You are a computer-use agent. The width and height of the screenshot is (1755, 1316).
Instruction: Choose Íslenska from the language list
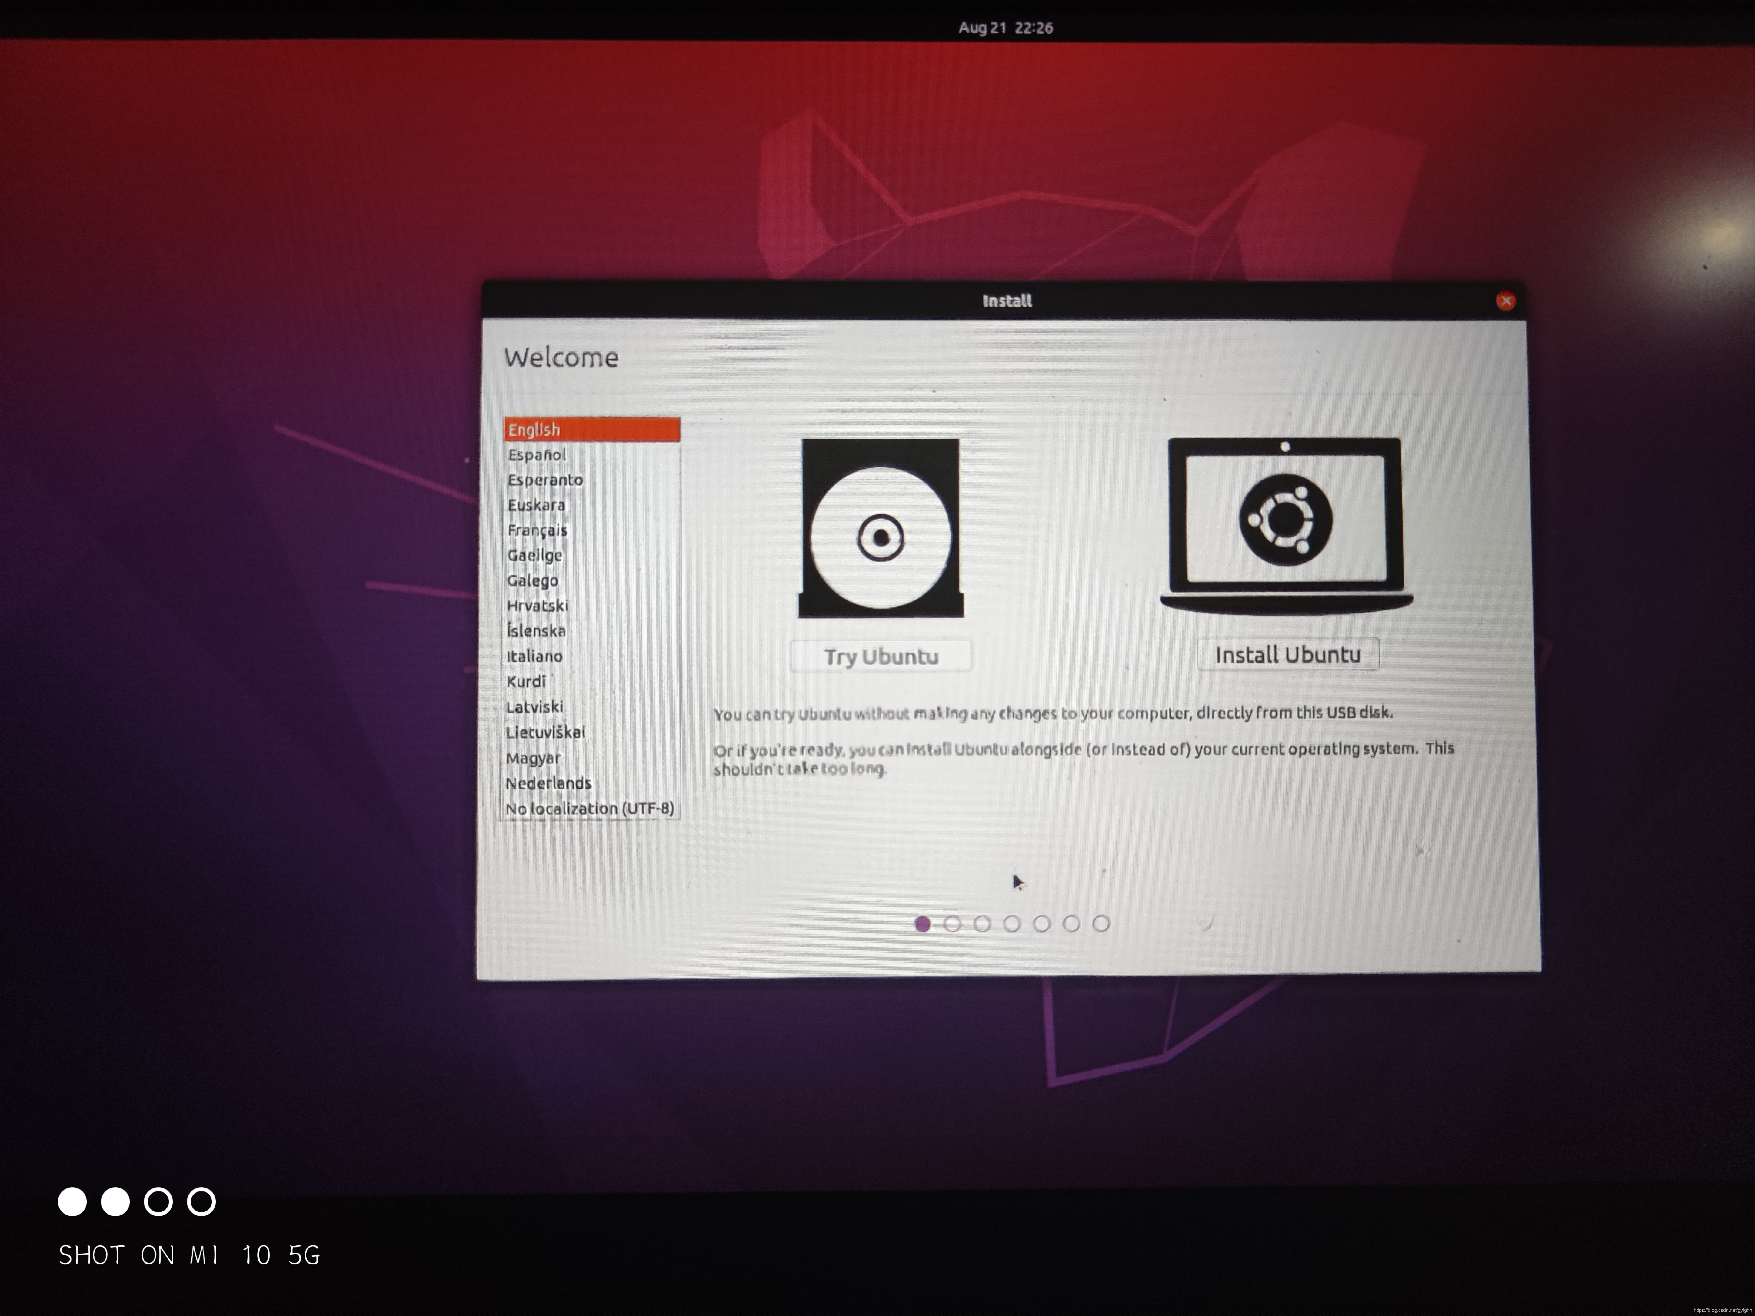536,631
